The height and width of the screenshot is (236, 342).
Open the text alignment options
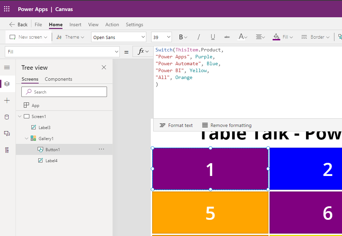[260, 37]
